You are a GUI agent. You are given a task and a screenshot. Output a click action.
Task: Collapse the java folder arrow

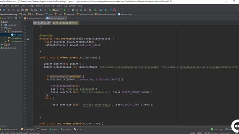tap(2, 28)
